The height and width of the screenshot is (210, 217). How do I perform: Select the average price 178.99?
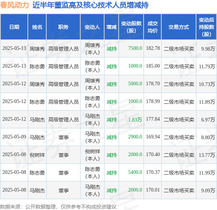153,102
